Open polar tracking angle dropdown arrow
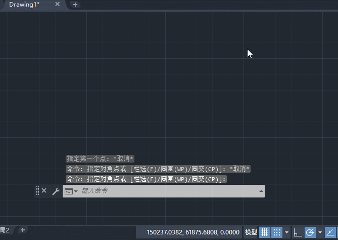Screen dimensions: 338x240 (x=320, y=232)
